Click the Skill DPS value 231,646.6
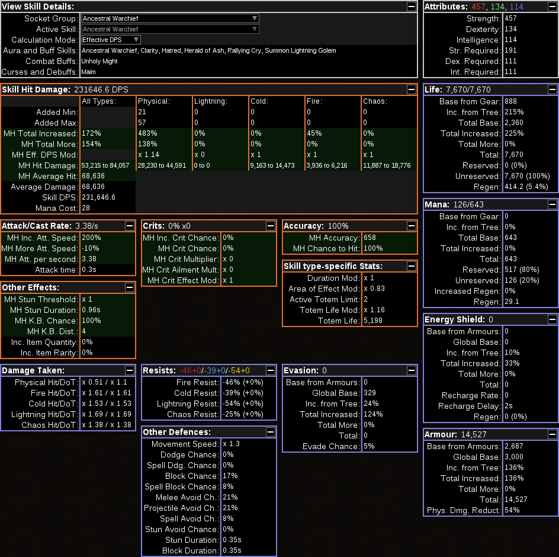Viewport: 559px width, 557px height. pos(98,197)
